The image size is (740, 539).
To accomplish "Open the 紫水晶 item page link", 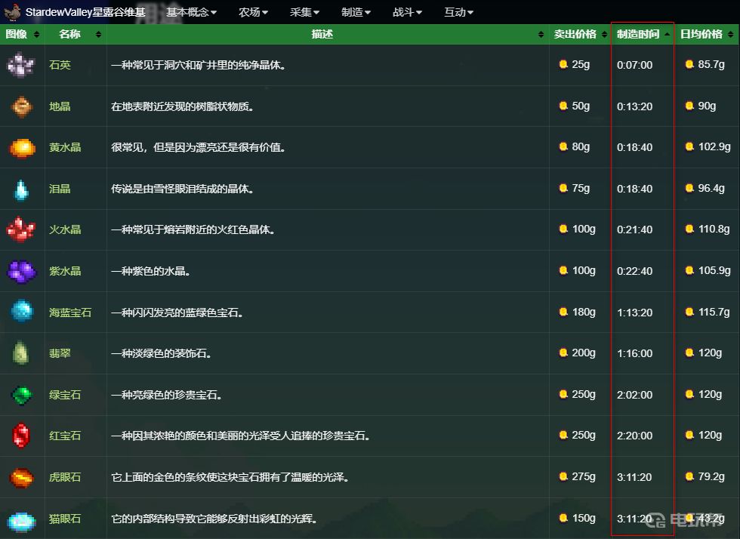I will pos(65,272).
